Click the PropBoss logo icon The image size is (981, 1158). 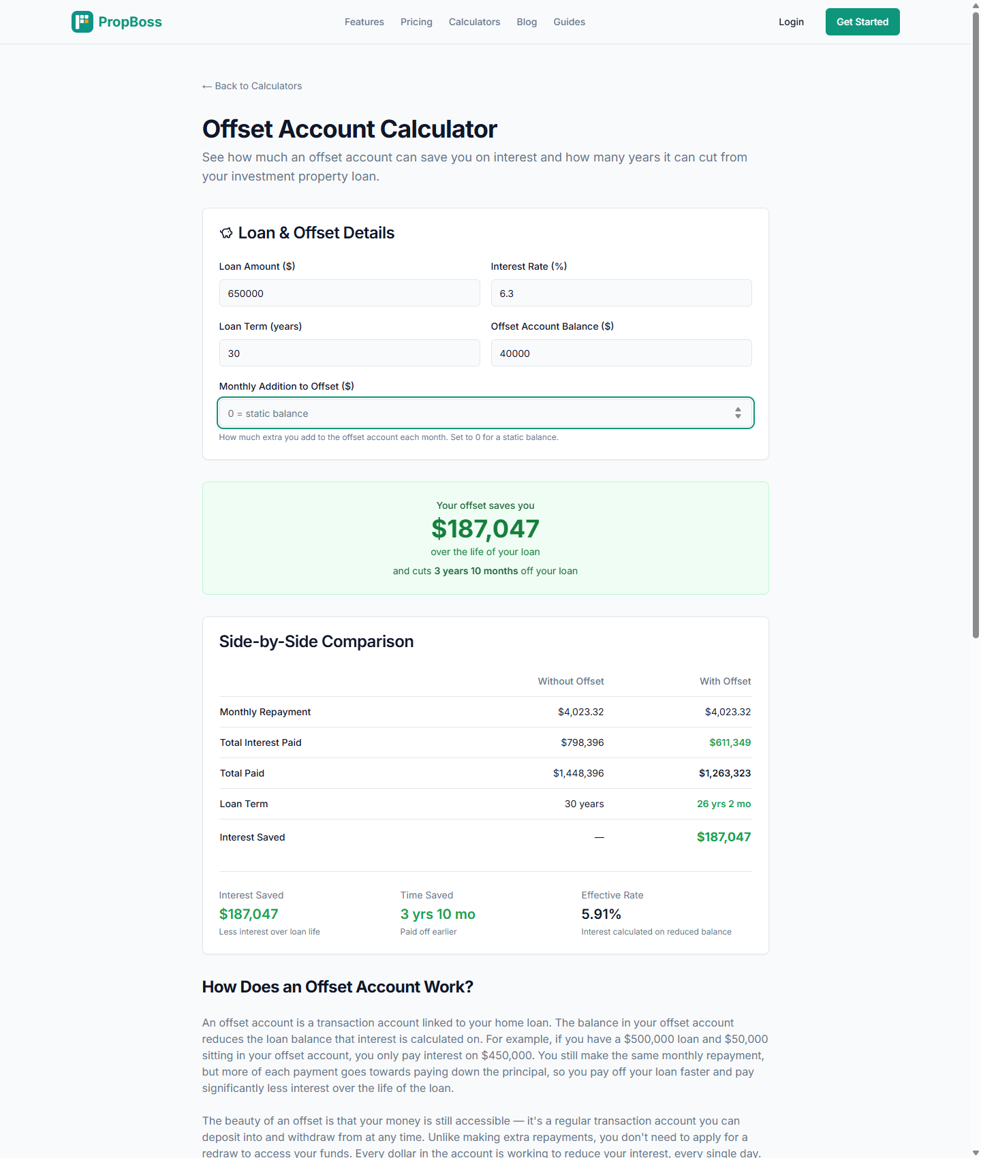82,22
